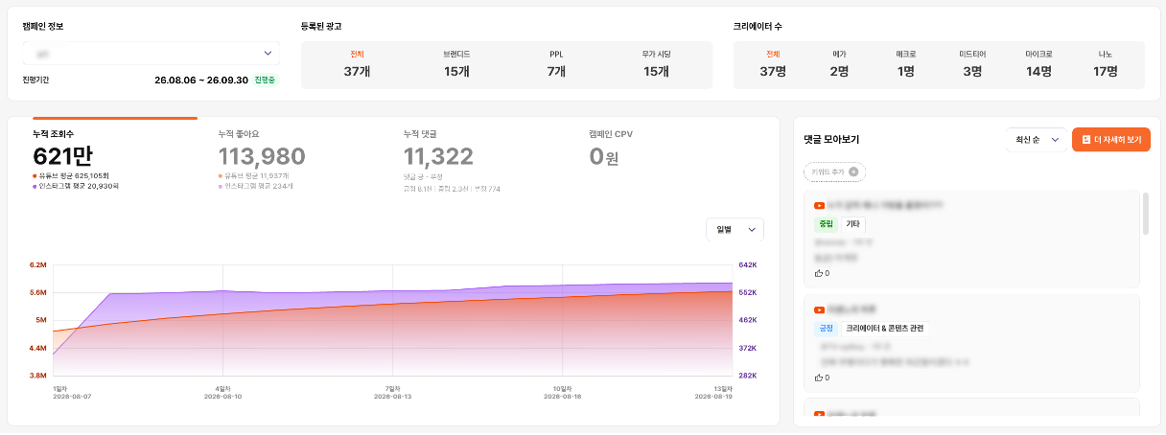Image resolution: width=1166 pixels, height=435 pixels.
Task: Select the 마이크로 14명 creator filter
Action: click(x=1038, y=64)
